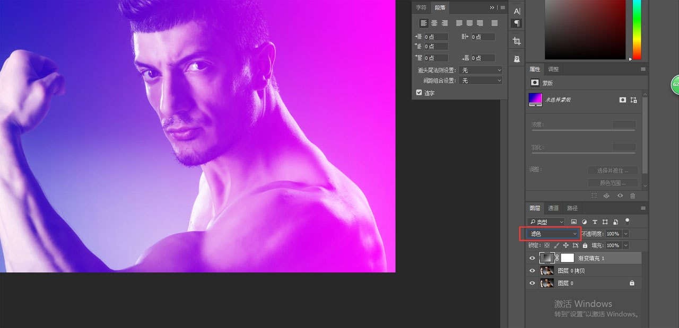Image resolution: width=679 pixels, height=328 pixels.
Task: Add vector mask in Properties panel
Action: coord(633,100)
